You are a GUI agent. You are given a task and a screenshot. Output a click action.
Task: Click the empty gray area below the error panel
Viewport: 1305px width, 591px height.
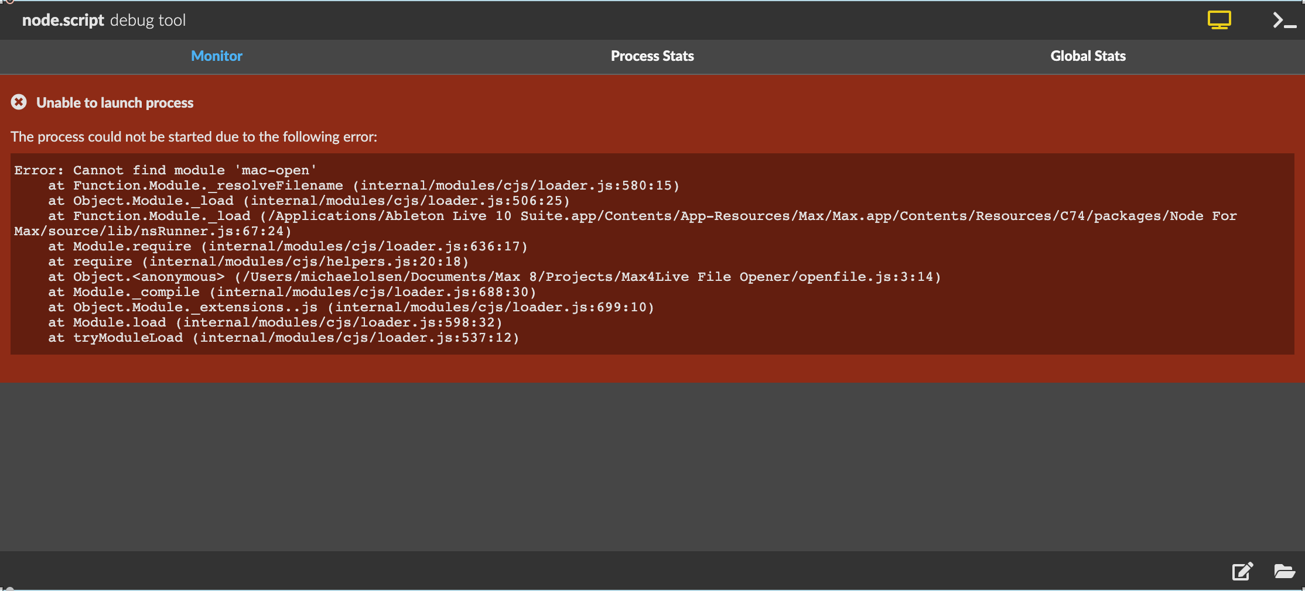pyautogui.click(x=651, y=467)
